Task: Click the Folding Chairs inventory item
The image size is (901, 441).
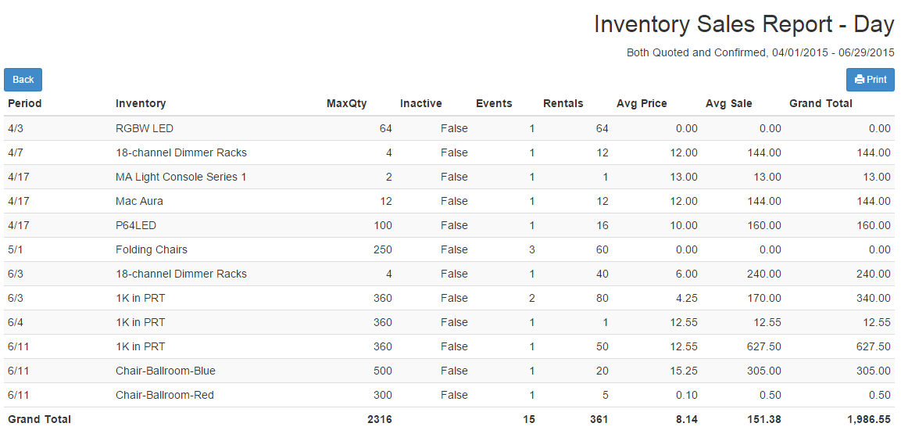Action: pos(151,249)
